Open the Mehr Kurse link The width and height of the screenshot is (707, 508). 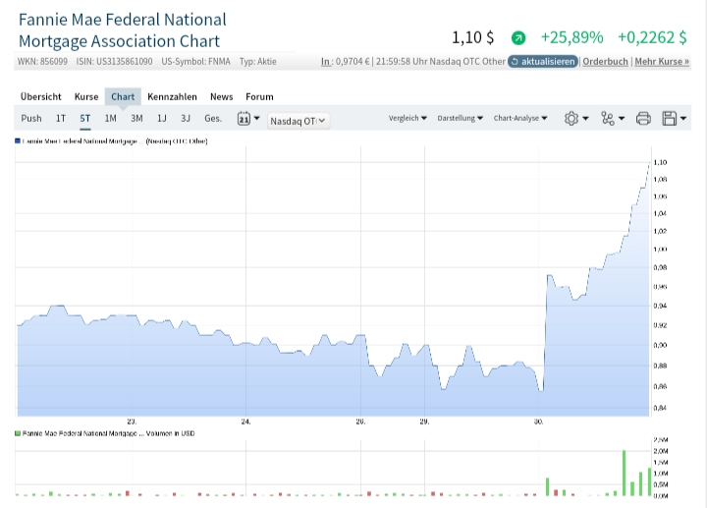point(662,61)
